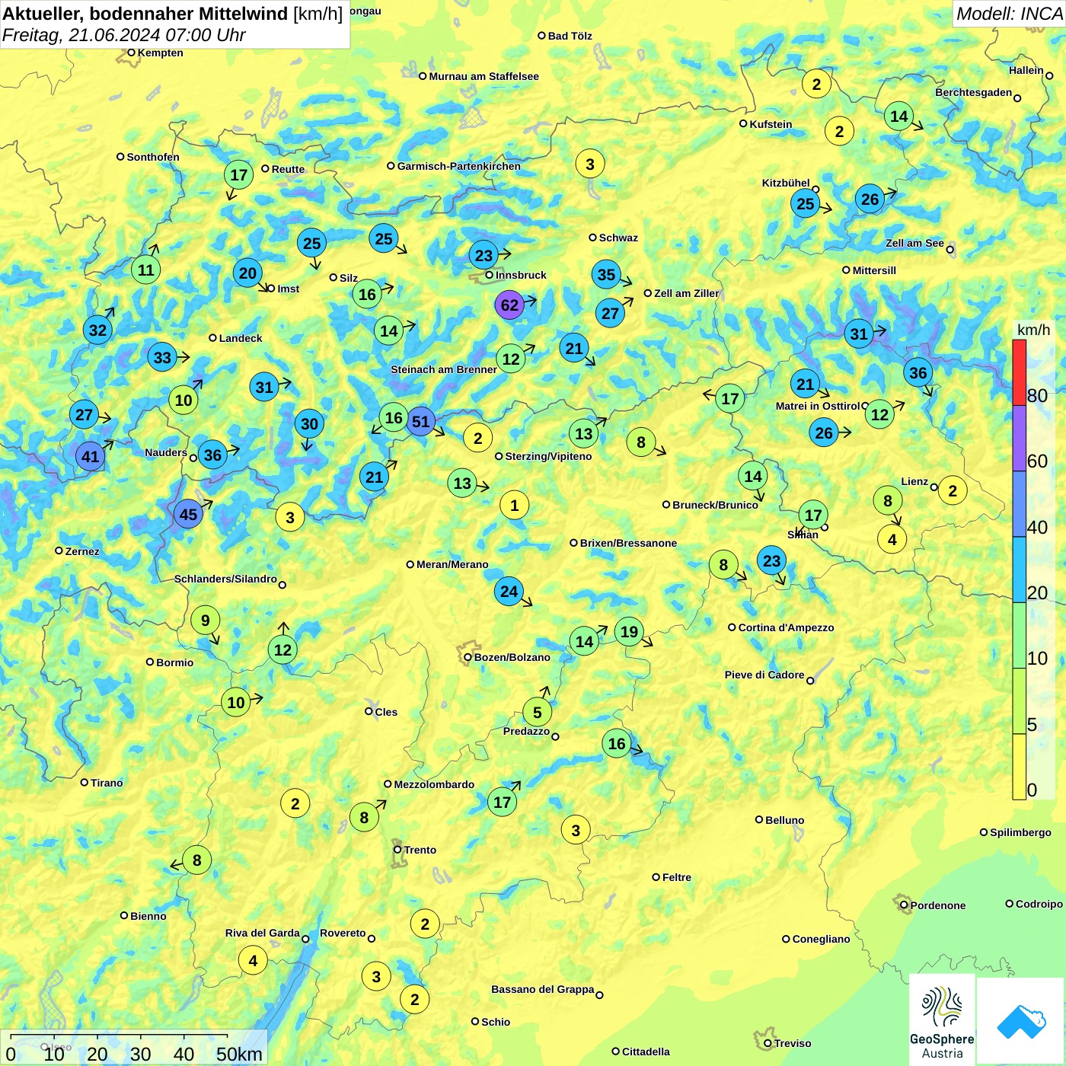Viewport: 1066px width, 1066px height.
Task: Click the Meran/Merano label
Action: [x=452, y=564]
